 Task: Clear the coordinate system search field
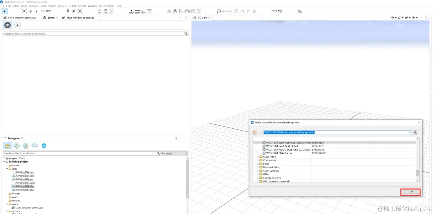410,132
